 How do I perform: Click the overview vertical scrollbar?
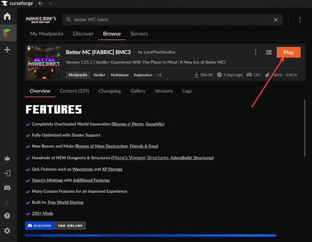(x=304, y=128)
